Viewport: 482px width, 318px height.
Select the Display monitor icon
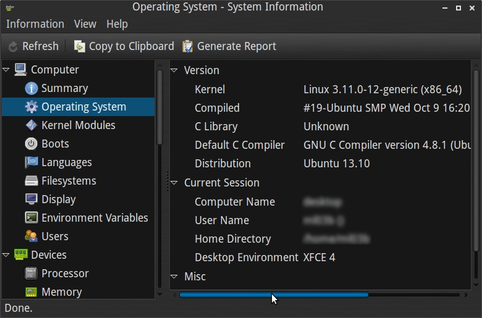pos(31,199)
